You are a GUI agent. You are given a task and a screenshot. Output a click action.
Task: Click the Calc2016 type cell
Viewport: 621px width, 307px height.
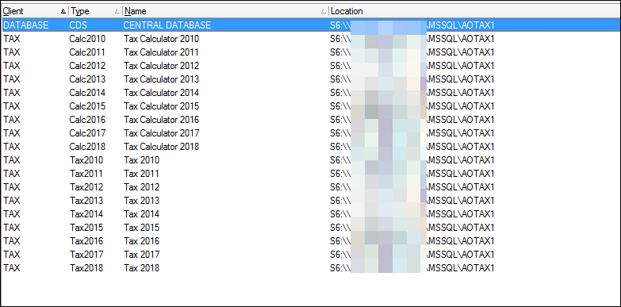click(x=87, y=120)
